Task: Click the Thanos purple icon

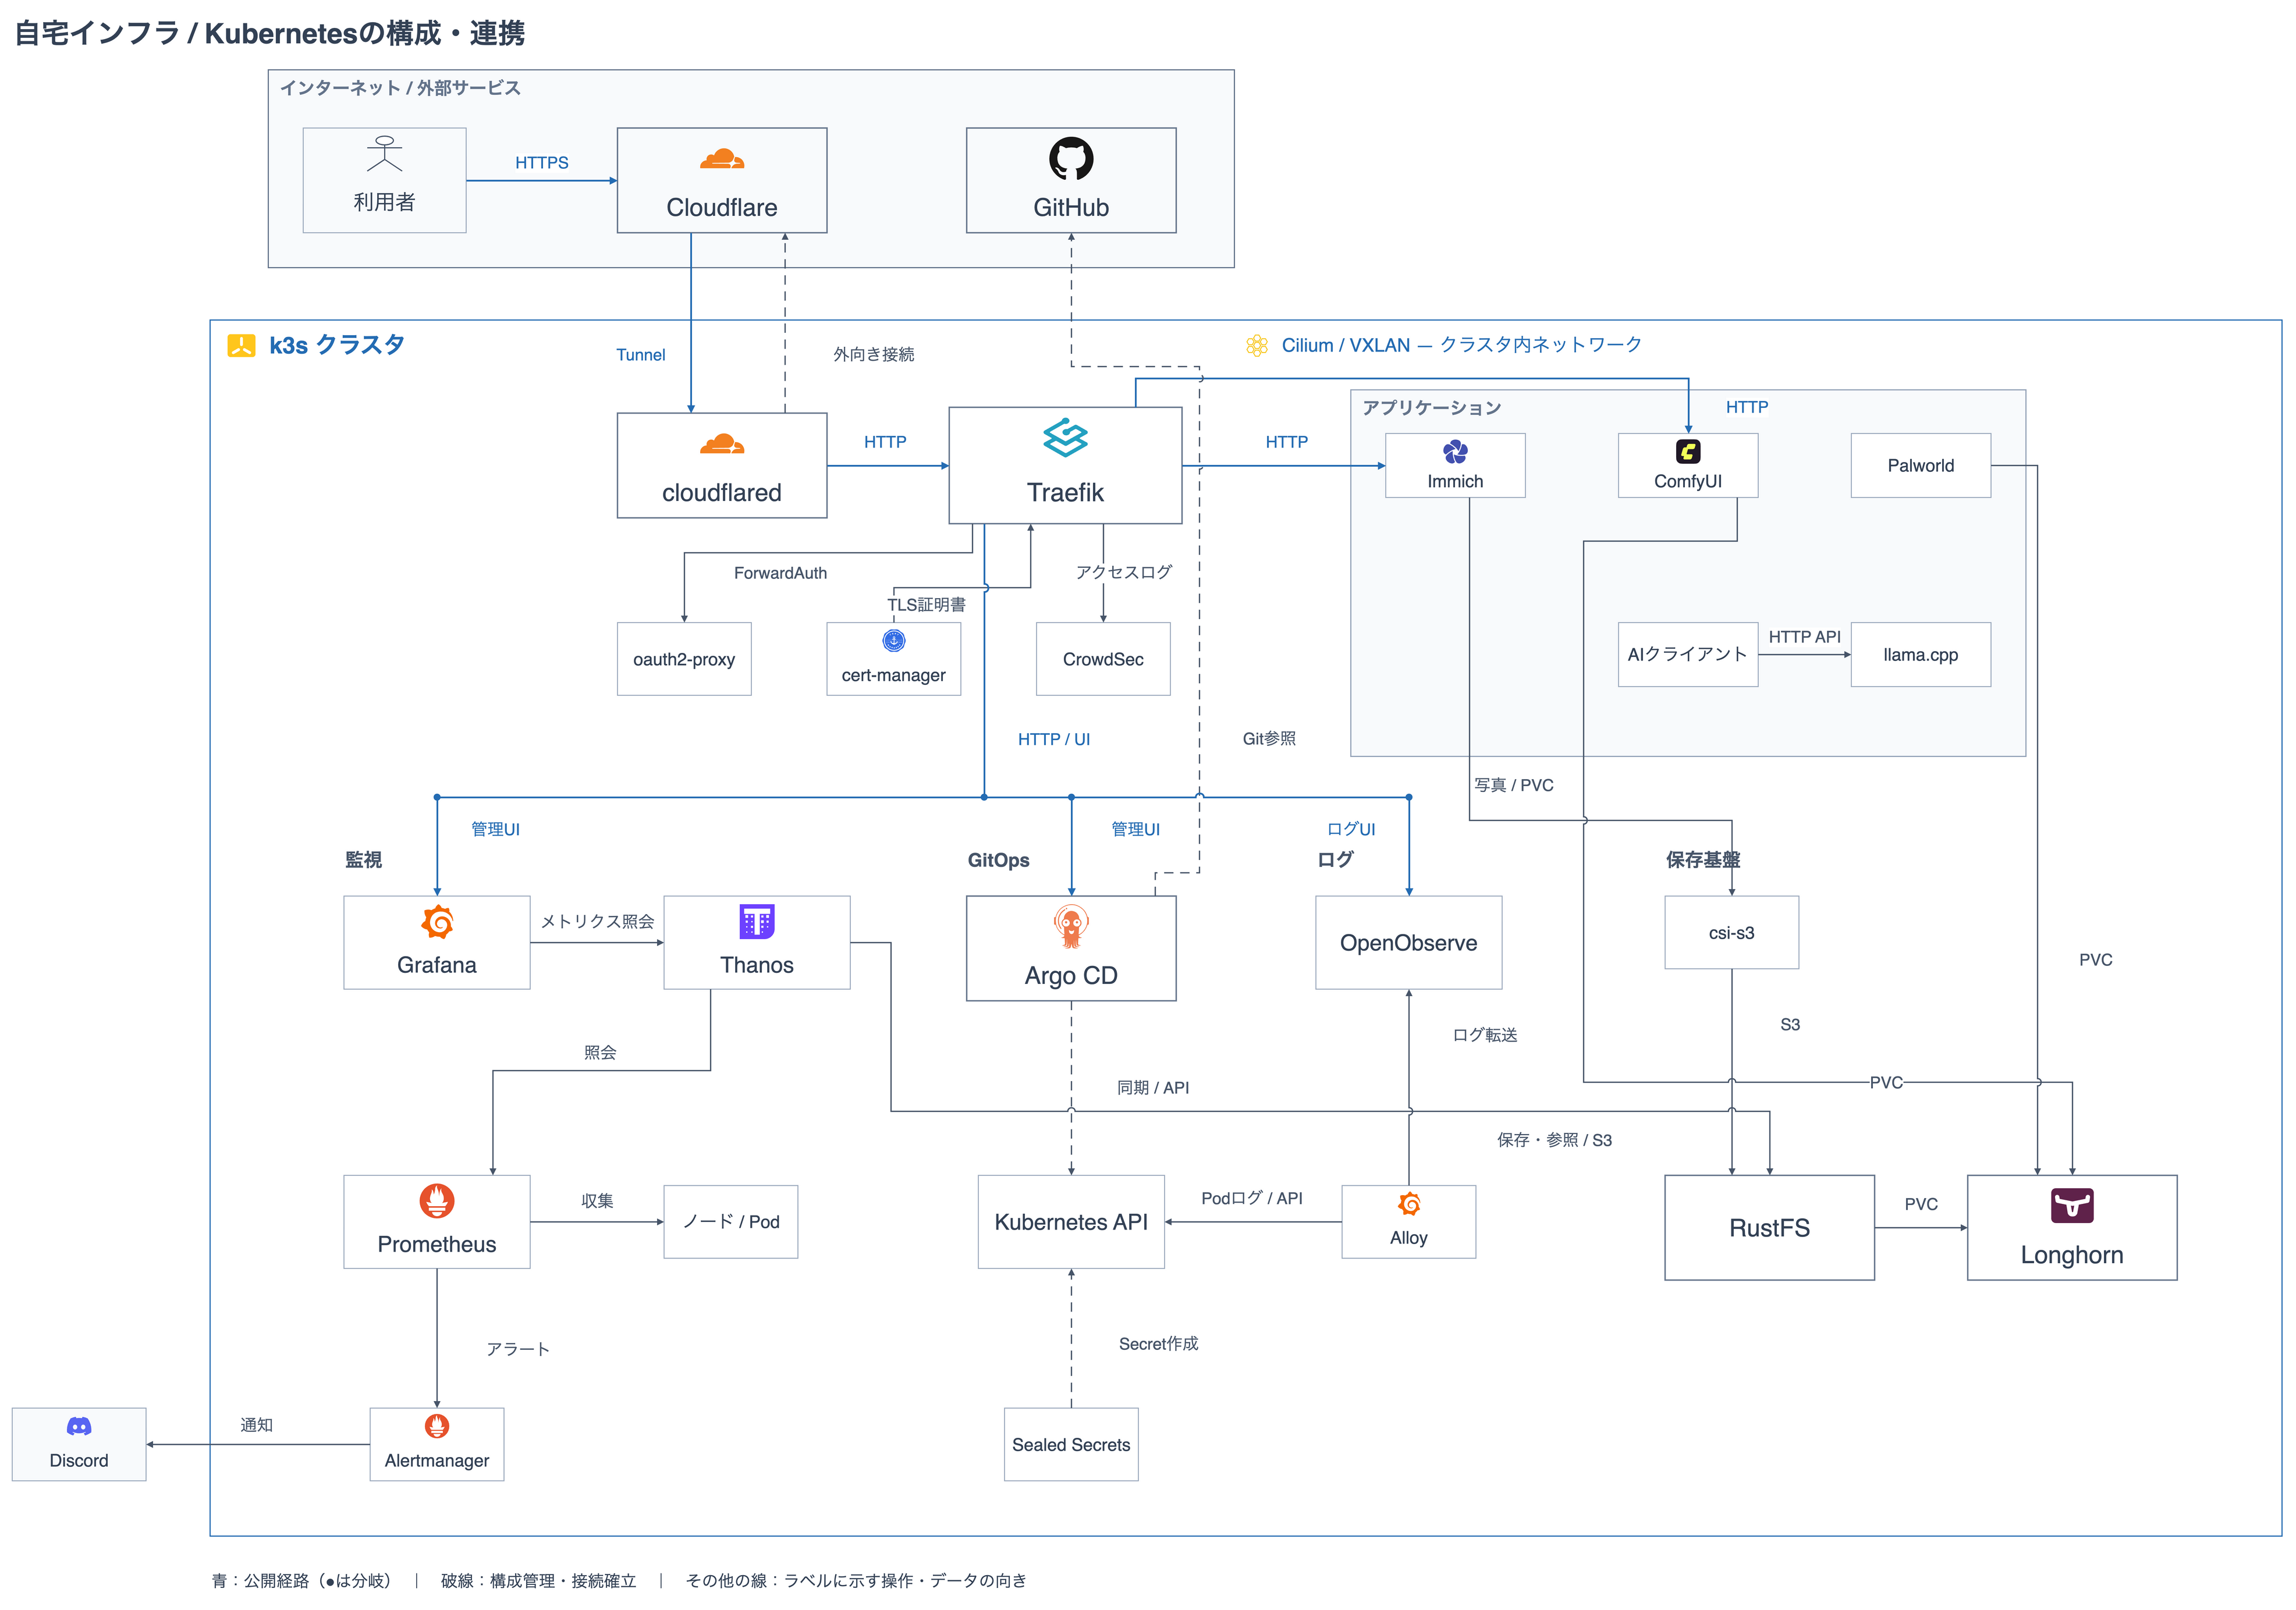Action: [756, 921]
